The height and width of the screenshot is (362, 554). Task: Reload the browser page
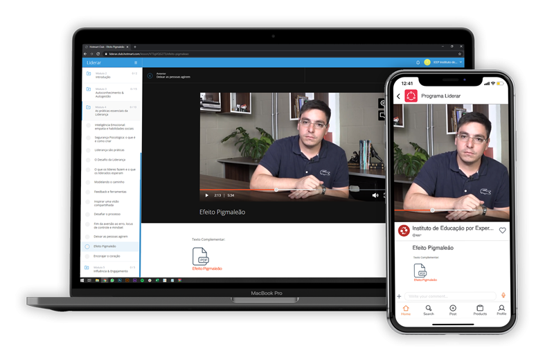pyautogui.click(x=98, y=54)
